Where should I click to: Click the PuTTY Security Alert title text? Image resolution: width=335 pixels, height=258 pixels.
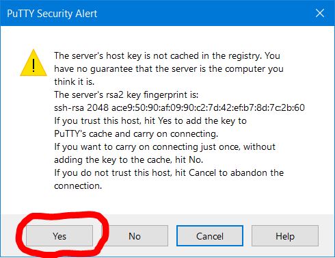52,14
